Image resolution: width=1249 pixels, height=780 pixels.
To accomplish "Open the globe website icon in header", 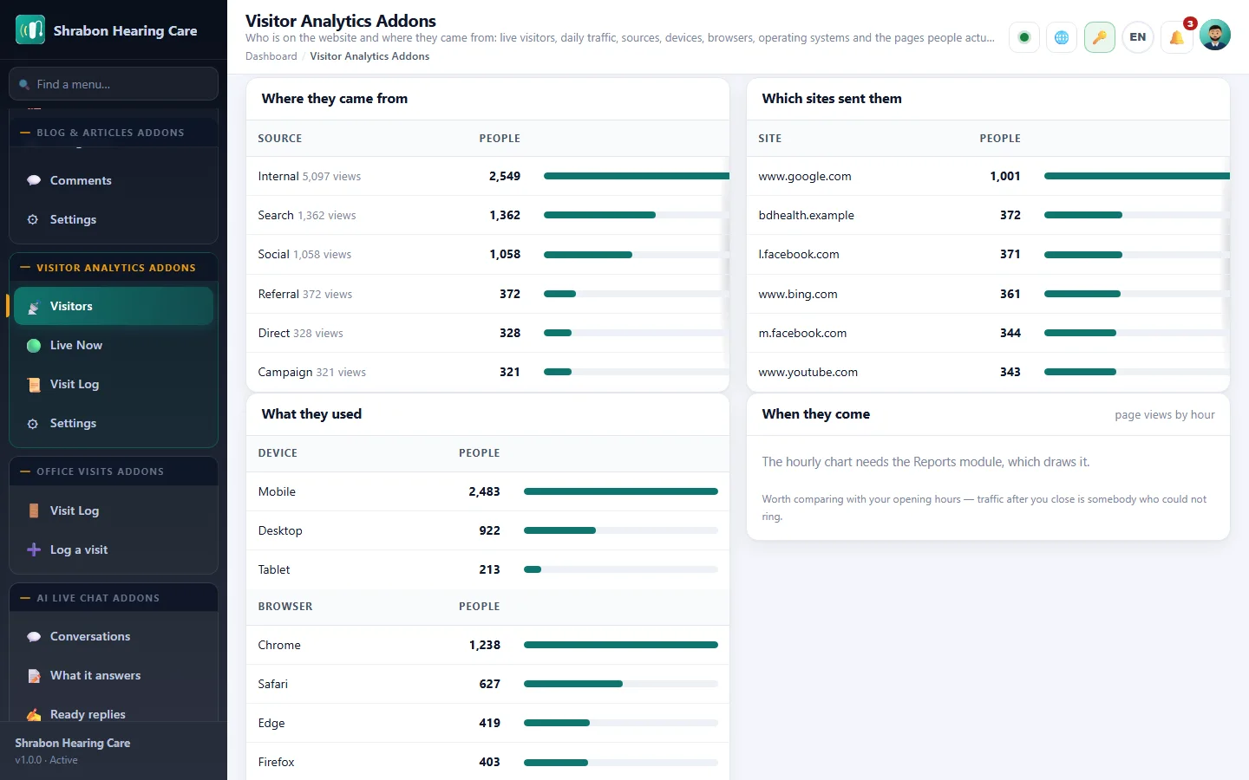I will 1062,37.
